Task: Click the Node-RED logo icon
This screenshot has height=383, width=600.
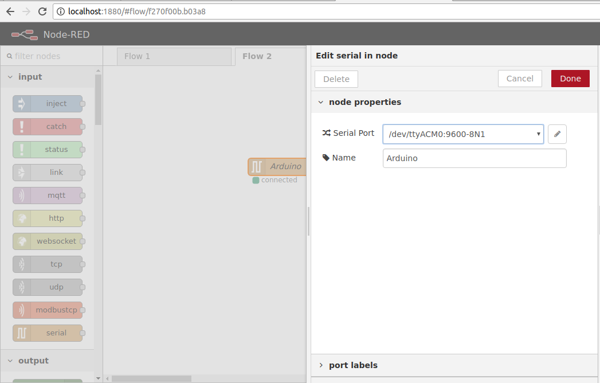Action: [25, 35]
